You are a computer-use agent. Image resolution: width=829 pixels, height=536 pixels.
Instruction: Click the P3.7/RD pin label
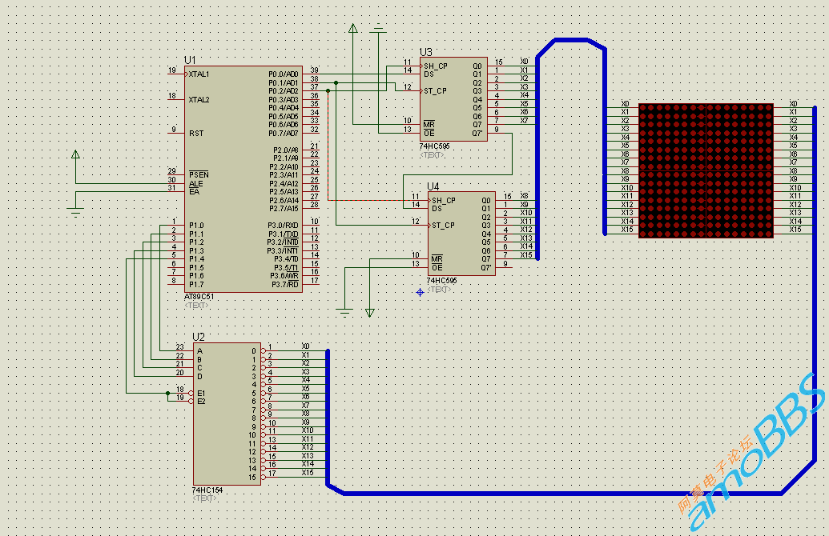(x=285, y=285)
